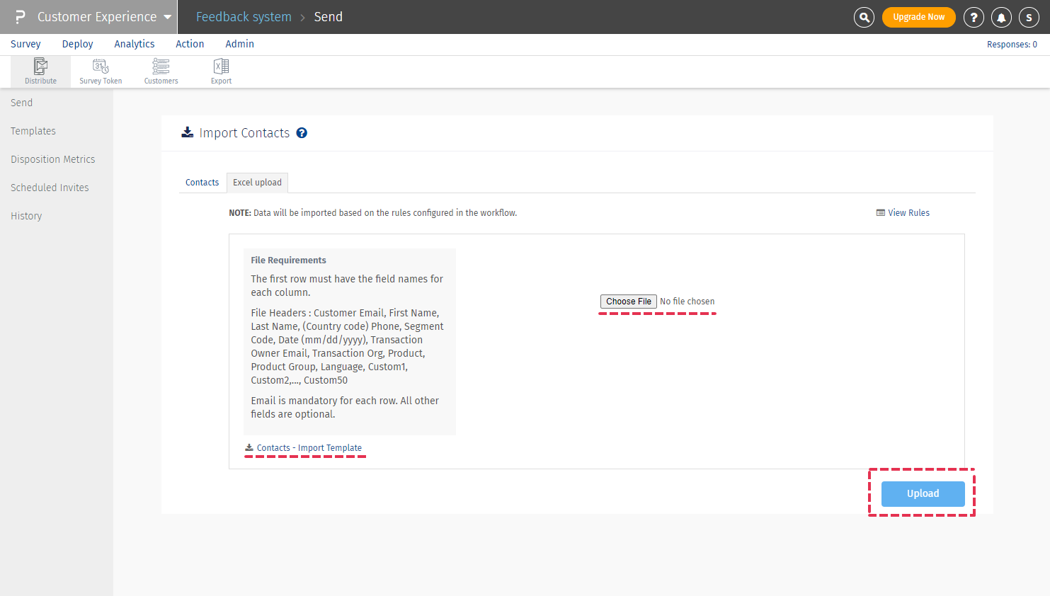This screenshot has width=1050, height=596.
Task: Switch to the Excel upload tab
Action: coord(257,183)
